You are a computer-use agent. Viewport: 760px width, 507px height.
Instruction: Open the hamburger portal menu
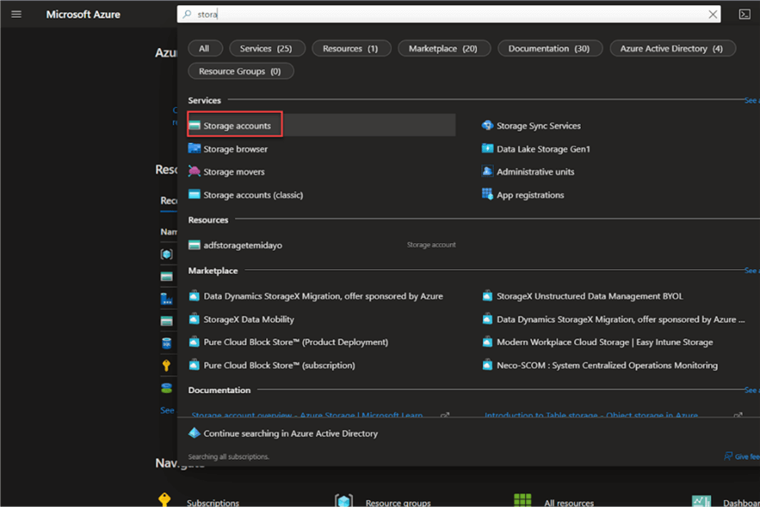tap(16, 14)
